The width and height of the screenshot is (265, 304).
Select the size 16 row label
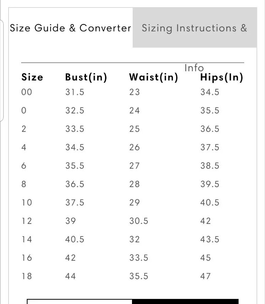[x=27, y=258]
